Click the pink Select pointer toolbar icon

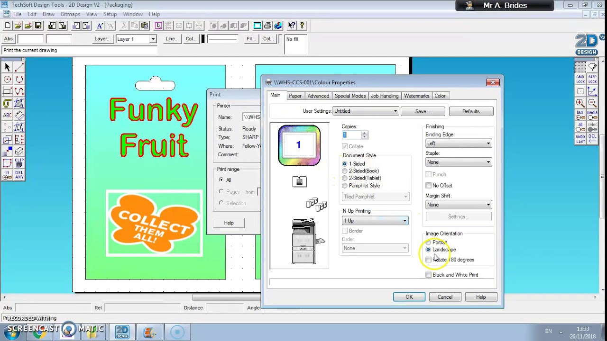tap(158, 26)
